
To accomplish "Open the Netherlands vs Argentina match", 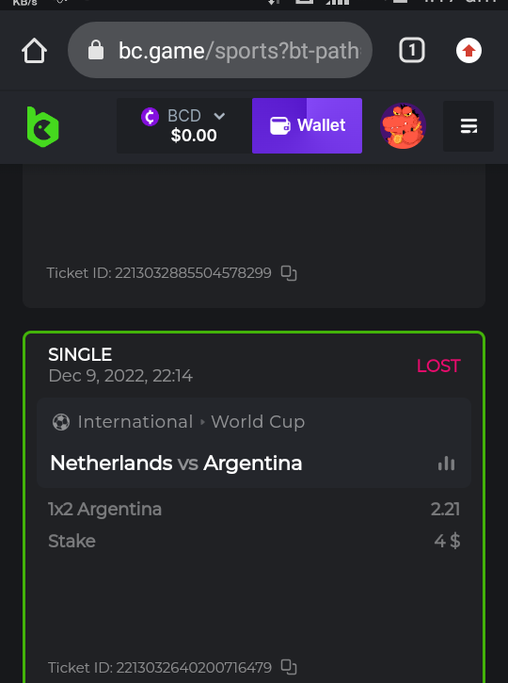I will click(176, 463).
